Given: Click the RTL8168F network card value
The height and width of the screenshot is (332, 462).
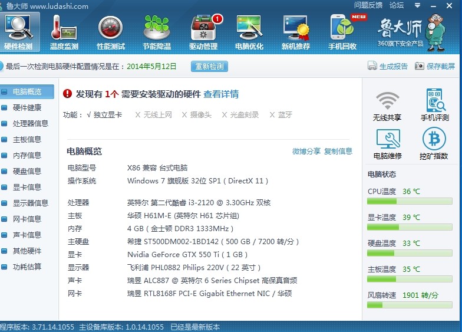Looking at the screenshot, I should coord(210,294).
